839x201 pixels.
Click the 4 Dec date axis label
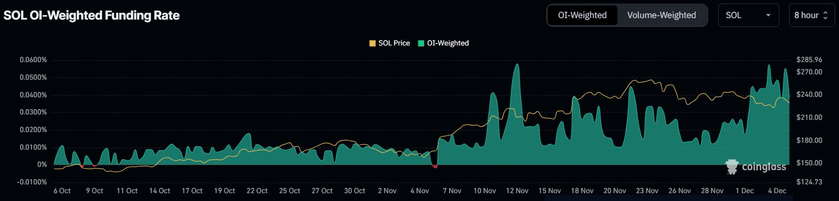coord(777,191)
